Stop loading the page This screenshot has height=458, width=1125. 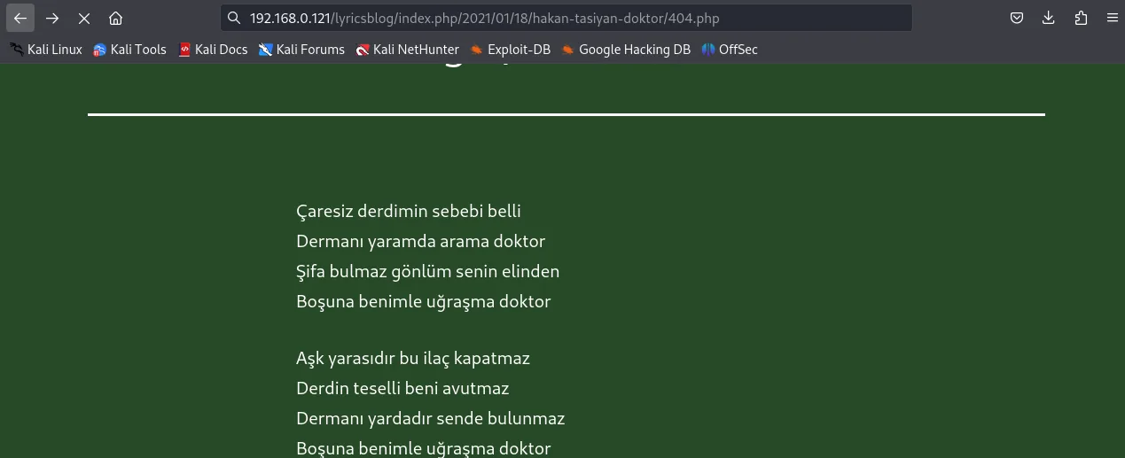[84, 18]
